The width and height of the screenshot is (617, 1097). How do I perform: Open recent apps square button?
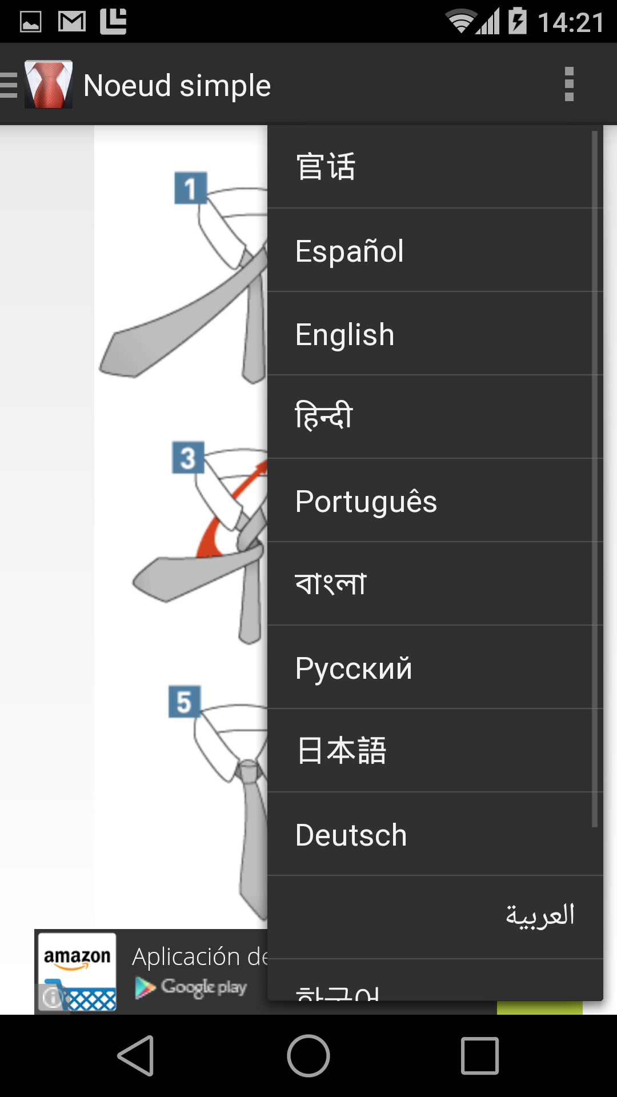point(480,1056)
